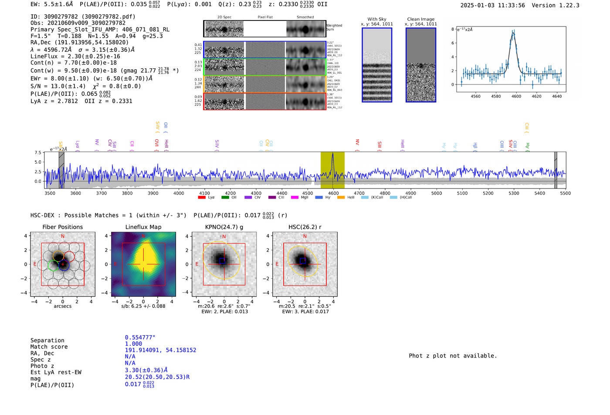Viewport: 610px width, 415px height.
Task: Click the 'Smoothed' column header
Action: (x=305, y=17)
